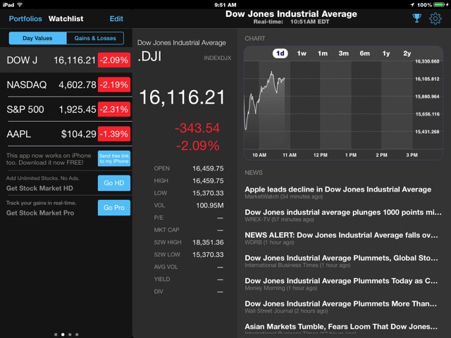Select the 3m chart range
The height and width of the screenshot is (338, 451).
pos(343,54)
